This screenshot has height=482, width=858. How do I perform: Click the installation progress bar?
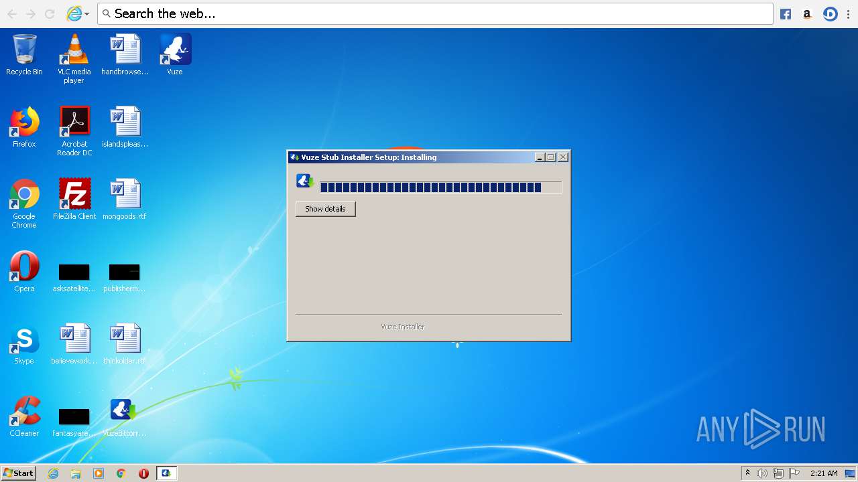(x=440, y=187)
